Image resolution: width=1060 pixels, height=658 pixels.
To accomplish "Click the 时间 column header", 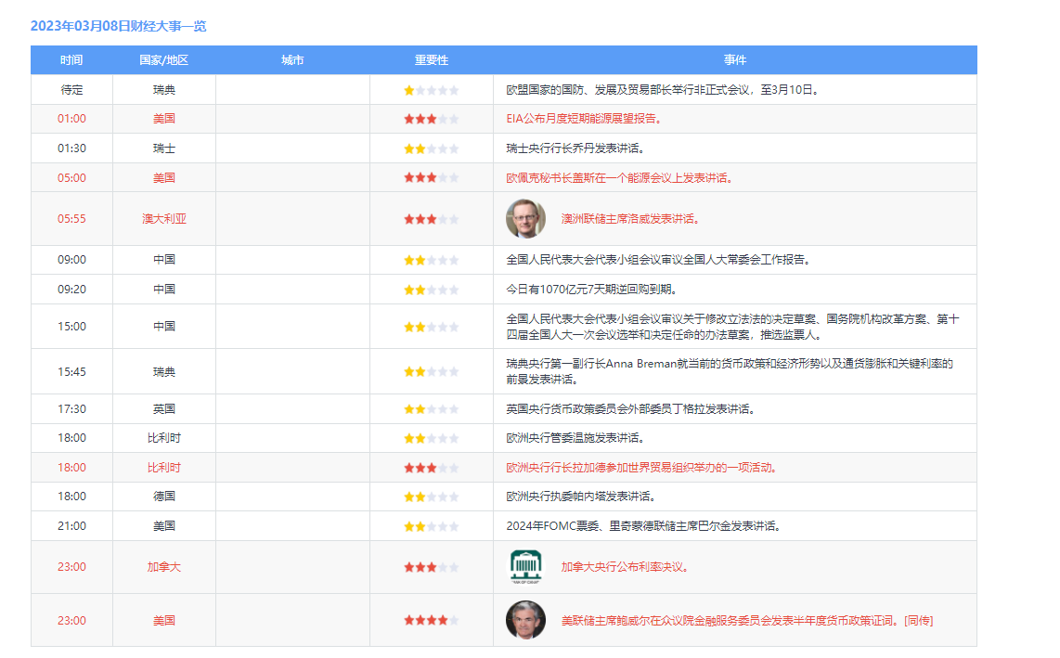I will pos(71,60).
